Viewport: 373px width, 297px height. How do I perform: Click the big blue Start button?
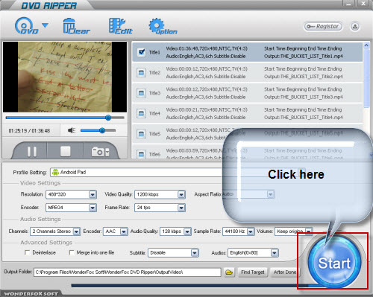334,263
